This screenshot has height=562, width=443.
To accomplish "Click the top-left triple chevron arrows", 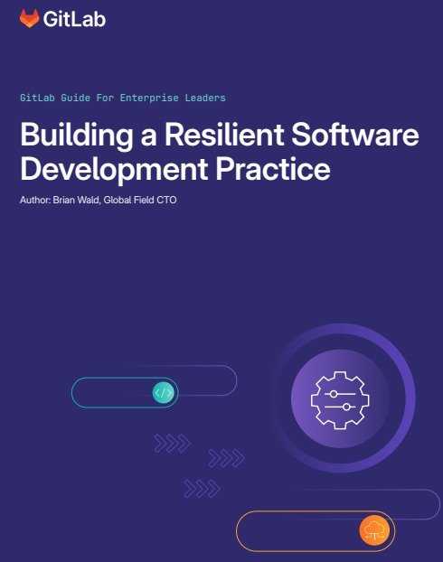I will pyautogui.click(x=173, y=444).
